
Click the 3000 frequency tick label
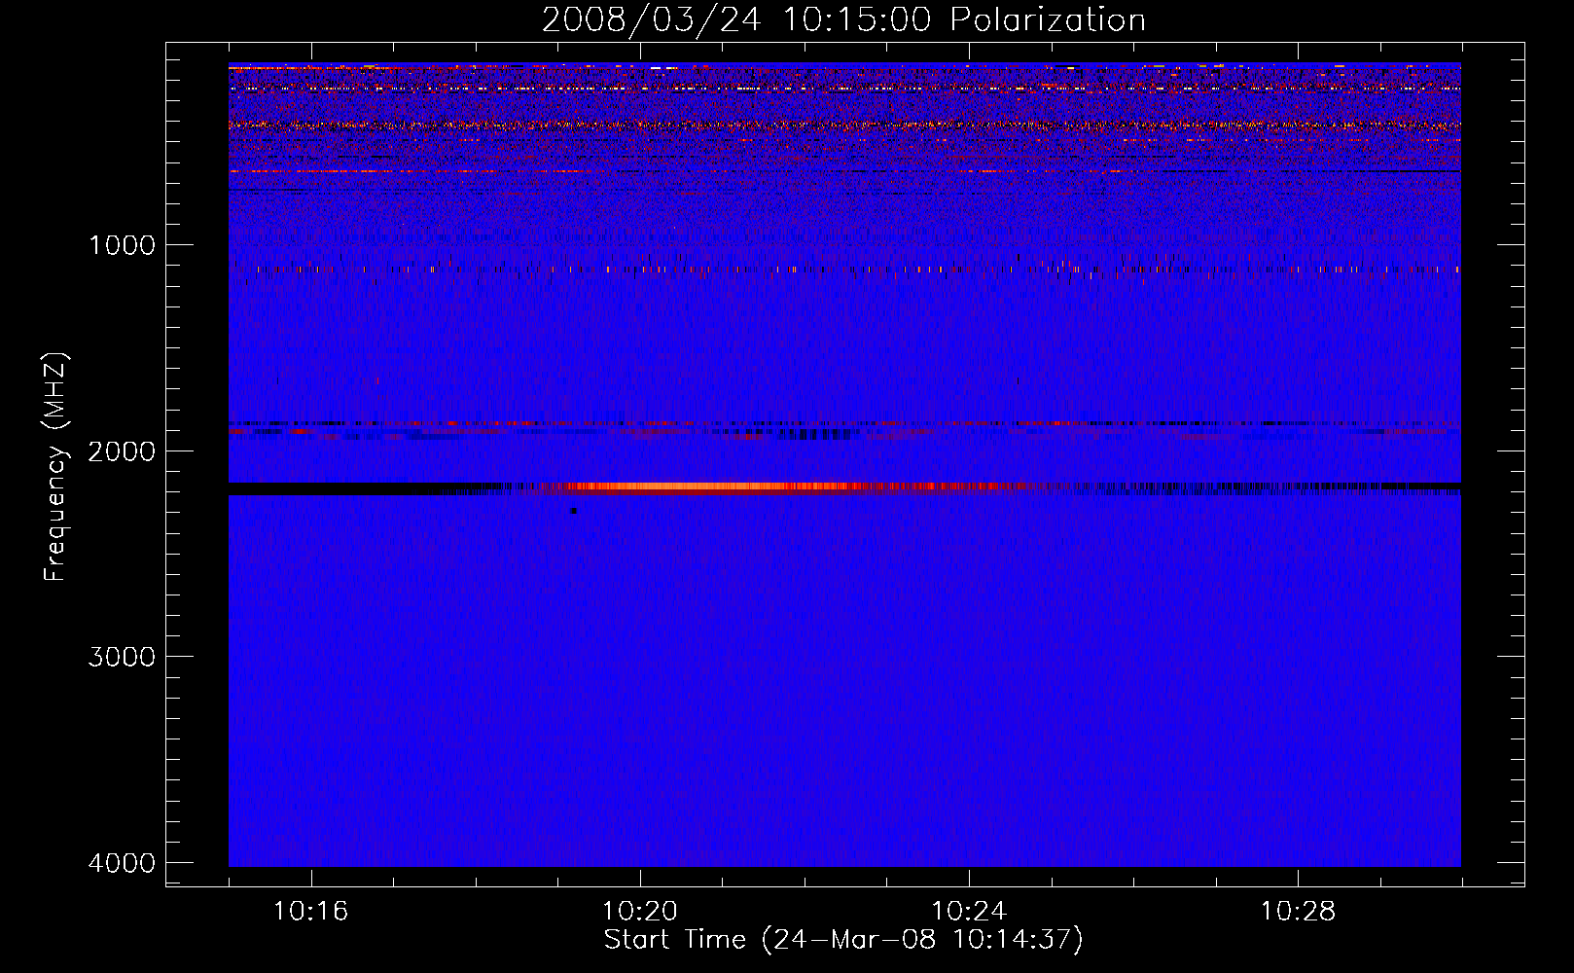(x=122, y=657)
